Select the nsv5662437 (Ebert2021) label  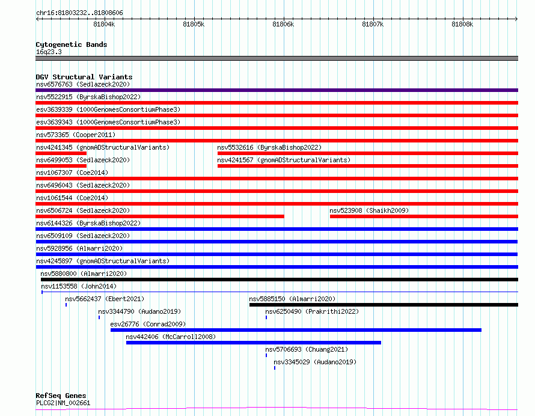click(105, 299)
